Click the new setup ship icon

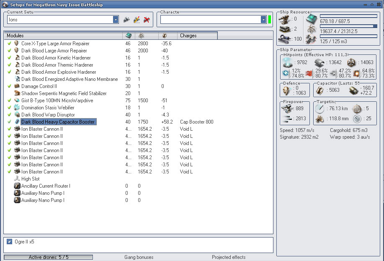point(126,20)
